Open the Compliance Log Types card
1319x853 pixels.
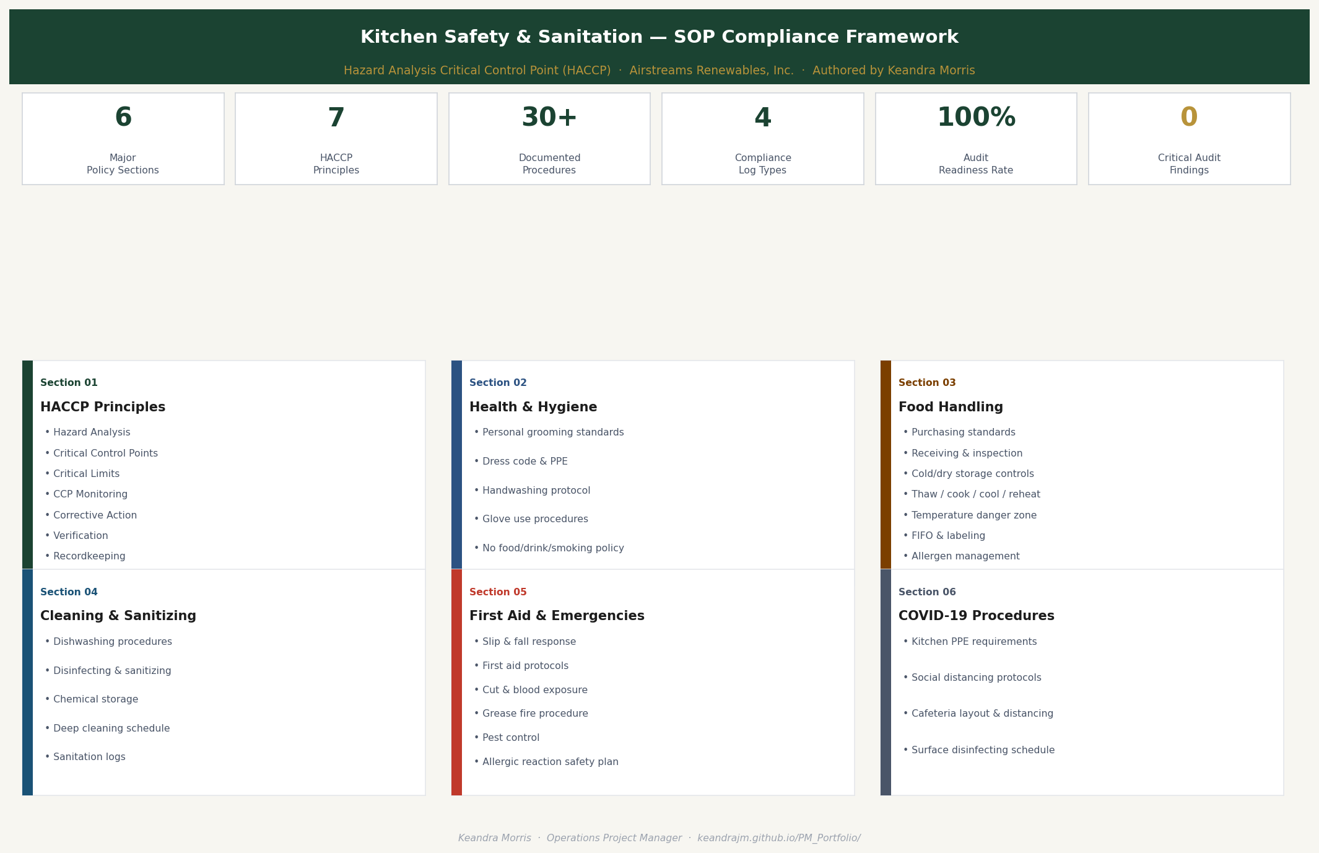762,138
